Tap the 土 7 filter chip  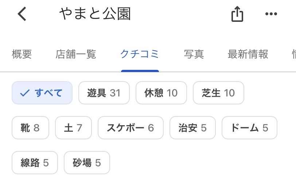pos(73,128)
